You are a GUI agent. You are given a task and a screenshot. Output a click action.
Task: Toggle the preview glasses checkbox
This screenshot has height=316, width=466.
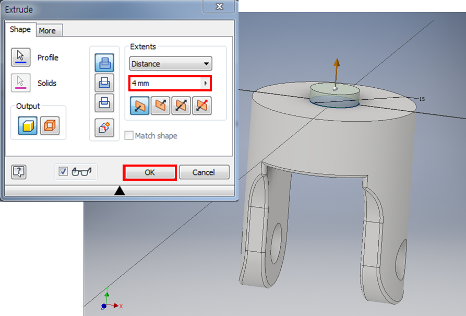coord(63,171)
